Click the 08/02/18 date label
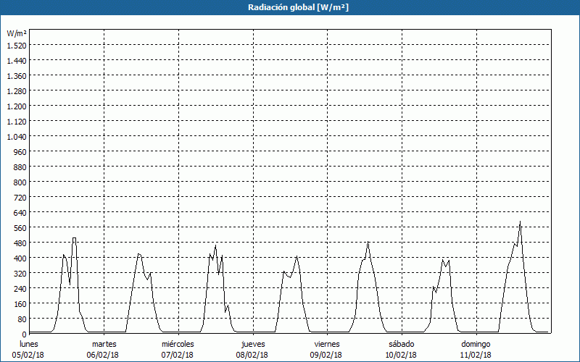 tap(252, 355)
